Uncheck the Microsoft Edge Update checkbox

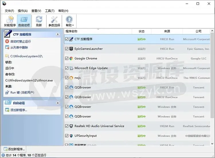67,68
